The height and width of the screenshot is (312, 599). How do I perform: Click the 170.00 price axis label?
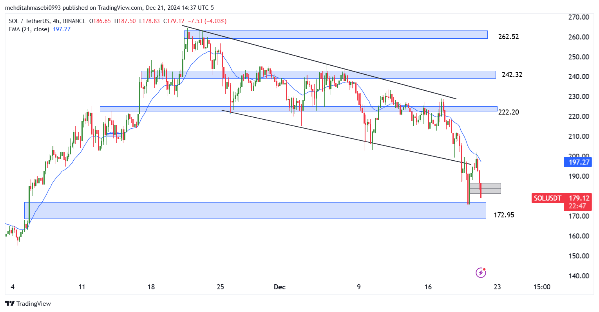pos(579,216)
